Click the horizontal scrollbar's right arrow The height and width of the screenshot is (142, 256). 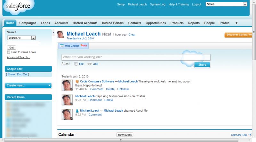tap(250, 140)
